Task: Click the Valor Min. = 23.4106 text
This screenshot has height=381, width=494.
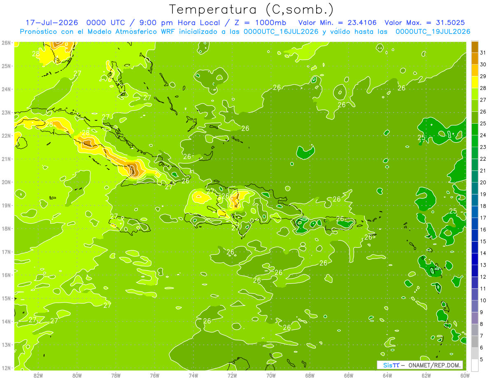Action: [338, 23]
